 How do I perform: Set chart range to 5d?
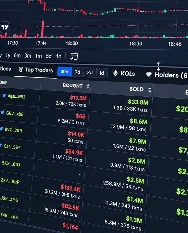click(x=49, y=56)
